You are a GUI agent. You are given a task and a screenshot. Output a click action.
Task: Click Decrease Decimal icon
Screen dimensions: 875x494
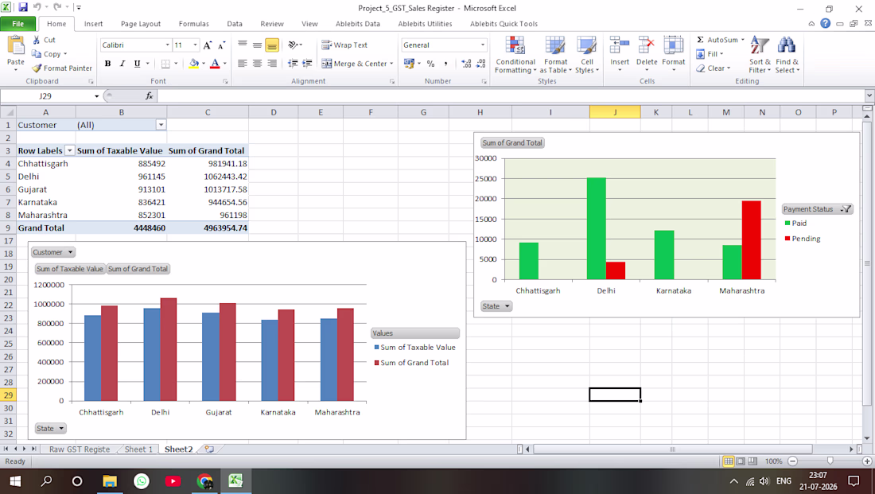coord(481,64)
